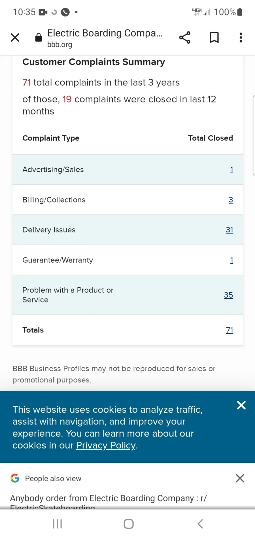Open Android recent apps
255x539 pixels.
pos(57,524)
